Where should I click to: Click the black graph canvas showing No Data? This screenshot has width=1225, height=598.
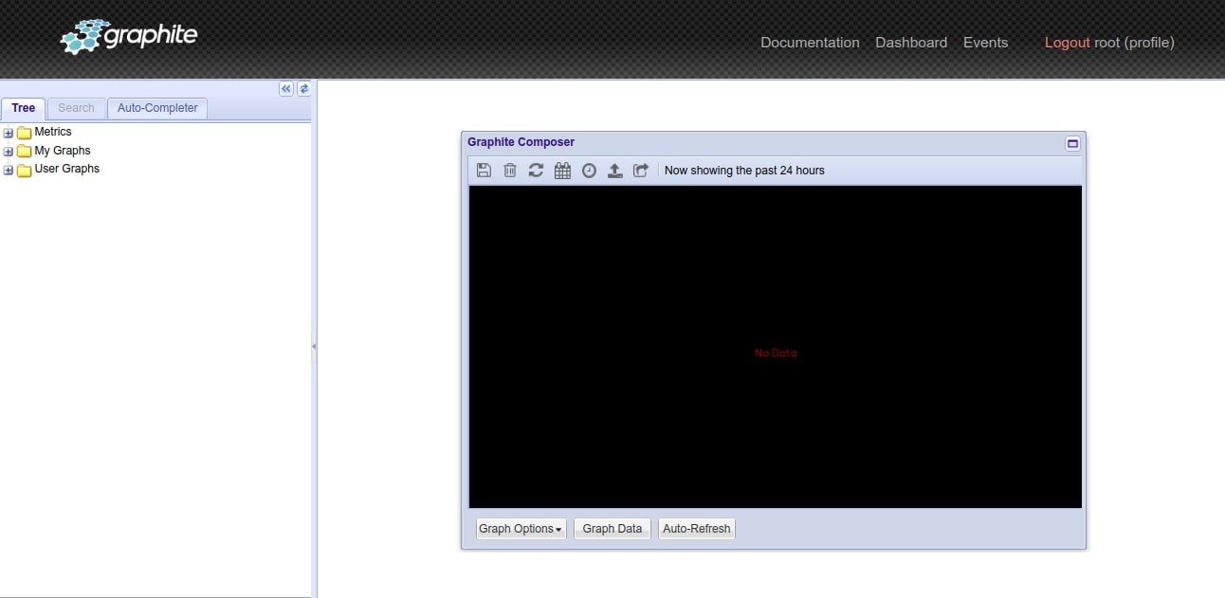click(x=776, y=347)
